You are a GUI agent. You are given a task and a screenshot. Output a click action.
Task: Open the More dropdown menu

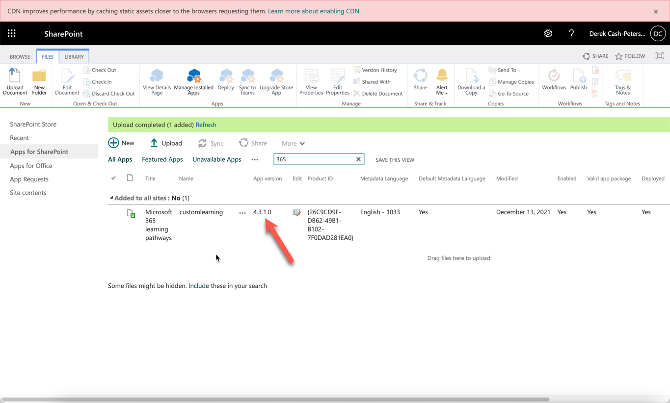pos(293,143)
